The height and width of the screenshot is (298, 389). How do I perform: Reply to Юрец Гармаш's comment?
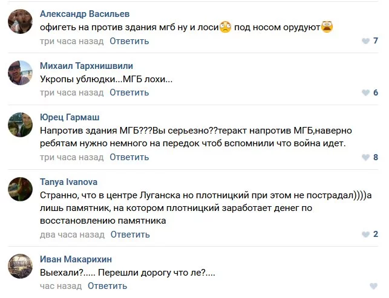[129, 157]
